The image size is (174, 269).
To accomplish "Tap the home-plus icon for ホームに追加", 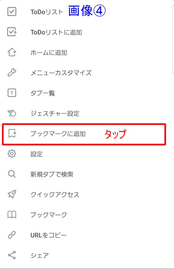I will coord(12,52).
